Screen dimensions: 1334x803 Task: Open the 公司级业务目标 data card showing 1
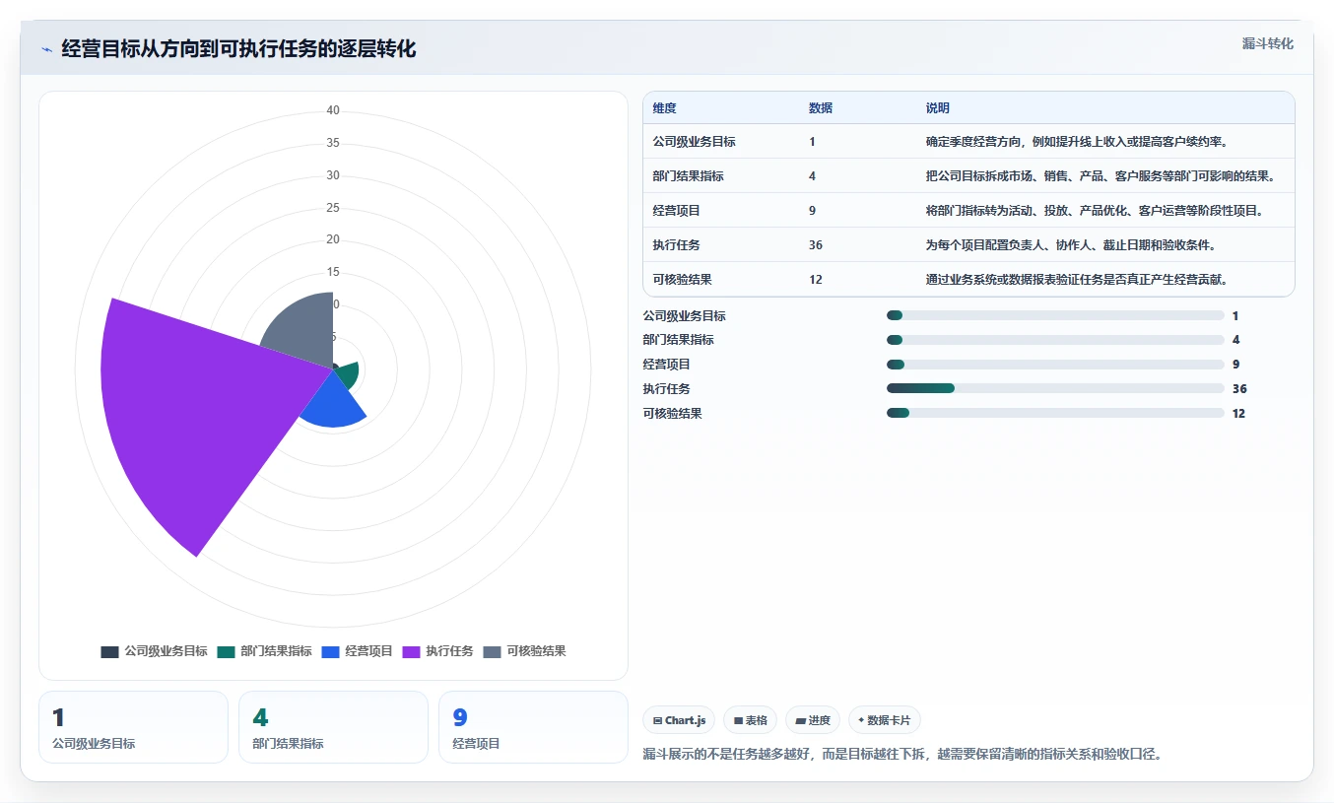133,727
